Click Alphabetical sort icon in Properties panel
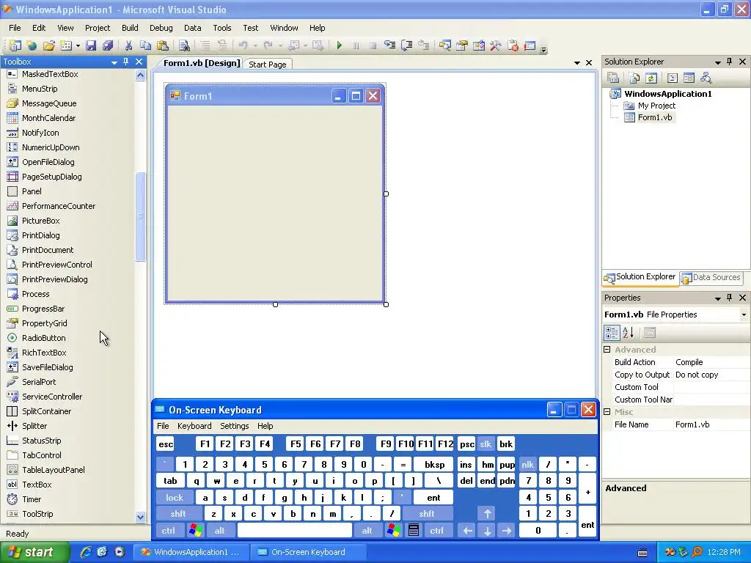Image resolution: width=751 pixels, height=563 pixels. pos(629,333)
